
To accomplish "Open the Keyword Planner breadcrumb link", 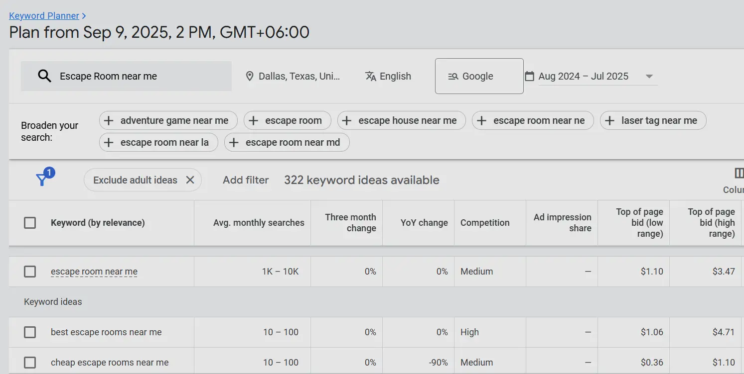I will click(44, 15).
